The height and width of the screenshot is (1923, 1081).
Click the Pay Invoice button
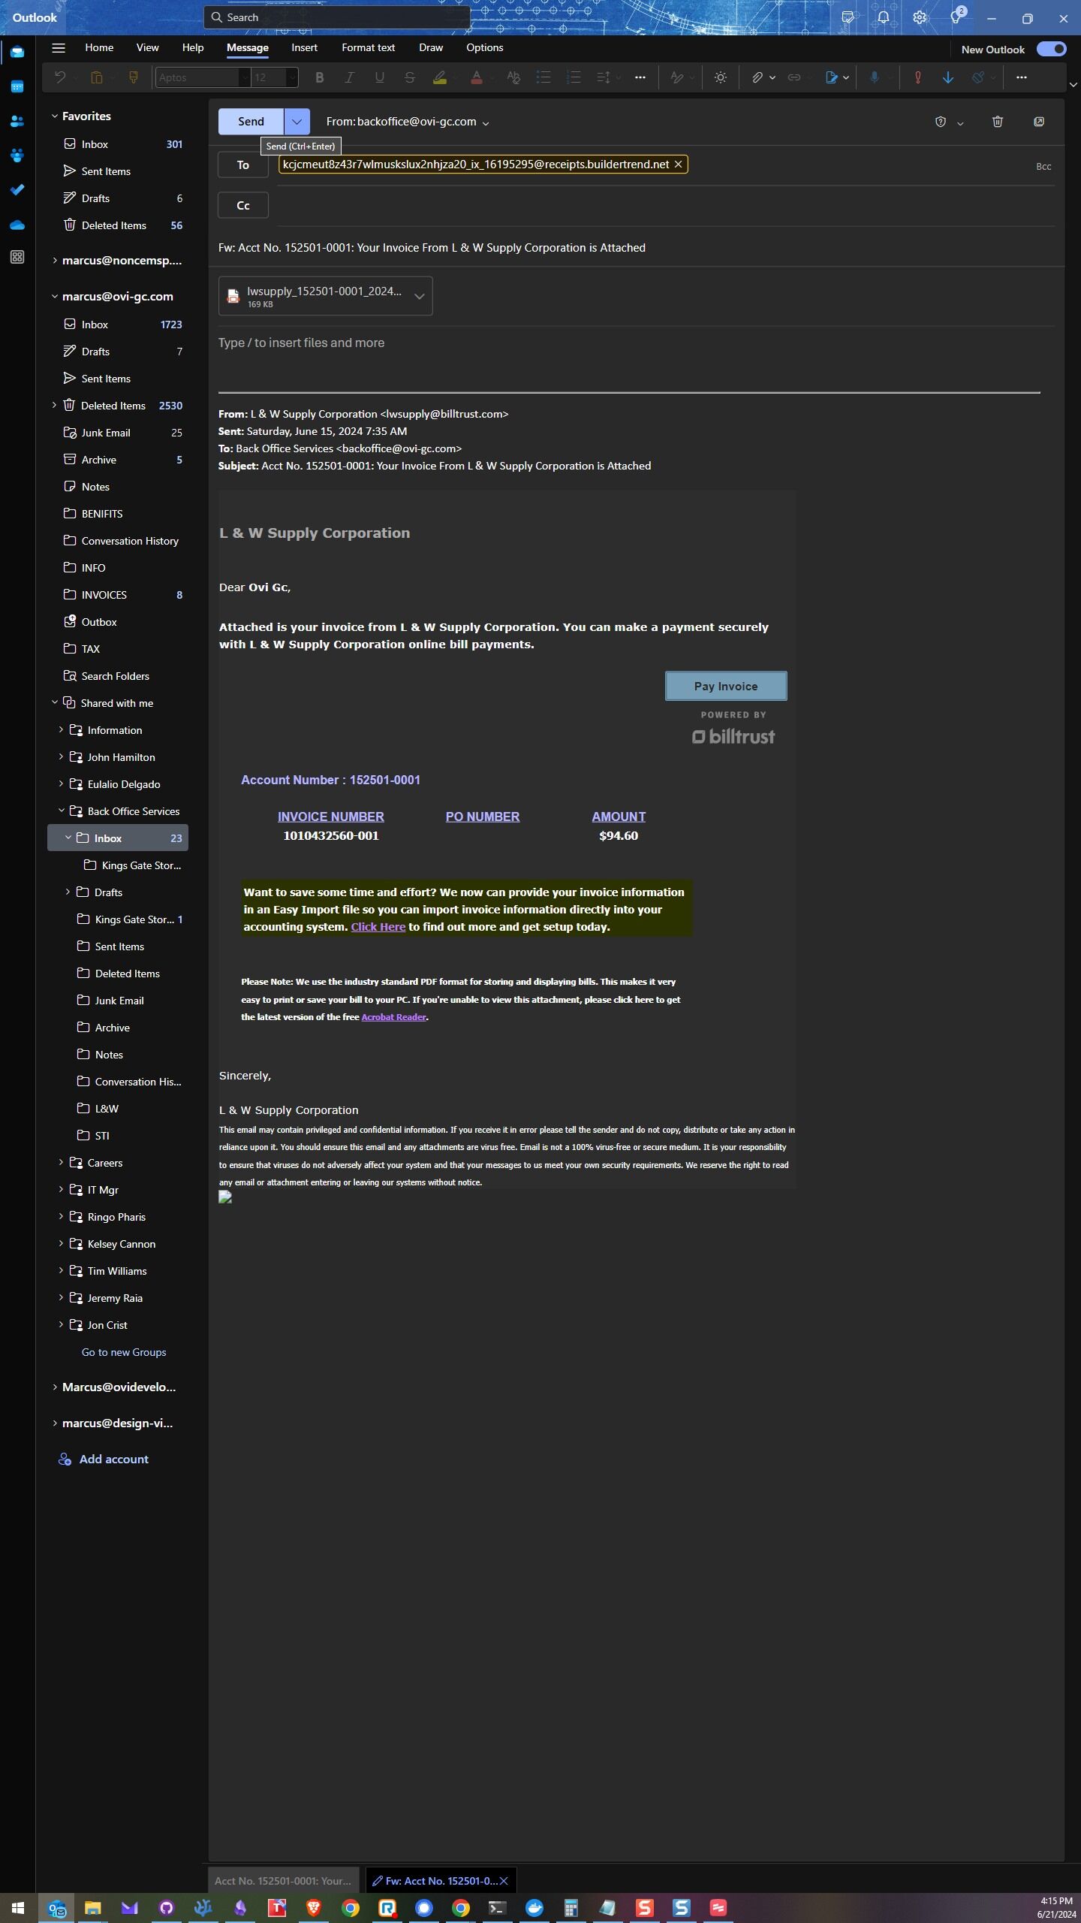coord(726,686)
